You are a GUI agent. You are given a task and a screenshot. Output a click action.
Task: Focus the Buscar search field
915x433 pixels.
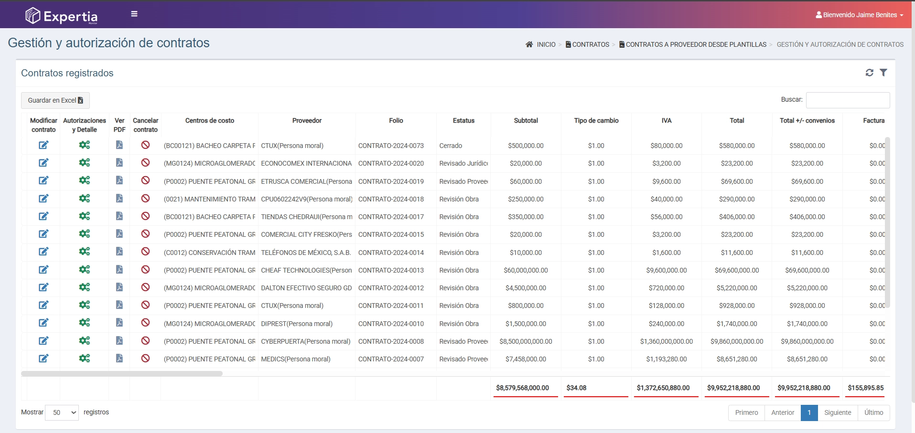click(x=847, y=100)
